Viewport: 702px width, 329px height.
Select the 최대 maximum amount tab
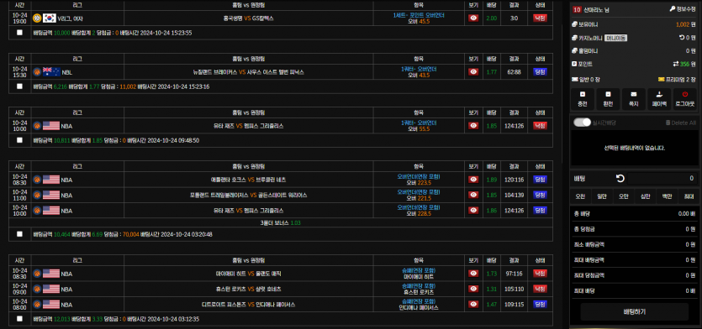pos(686,196)
